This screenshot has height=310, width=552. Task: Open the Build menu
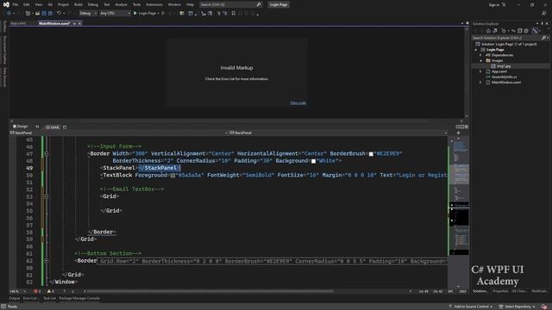point(78,4)
